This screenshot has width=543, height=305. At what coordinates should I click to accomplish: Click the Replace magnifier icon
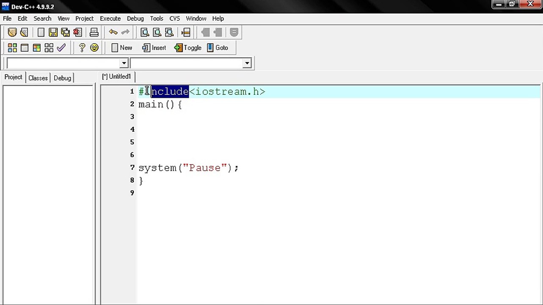(x=157, y=32)
